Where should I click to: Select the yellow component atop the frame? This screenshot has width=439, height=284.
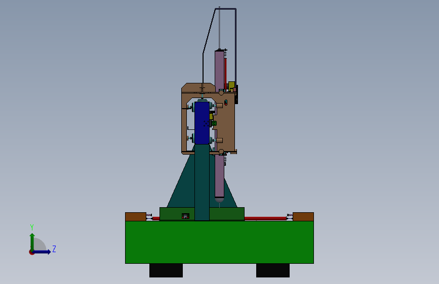pyautogui.click(x=231, y=86)
